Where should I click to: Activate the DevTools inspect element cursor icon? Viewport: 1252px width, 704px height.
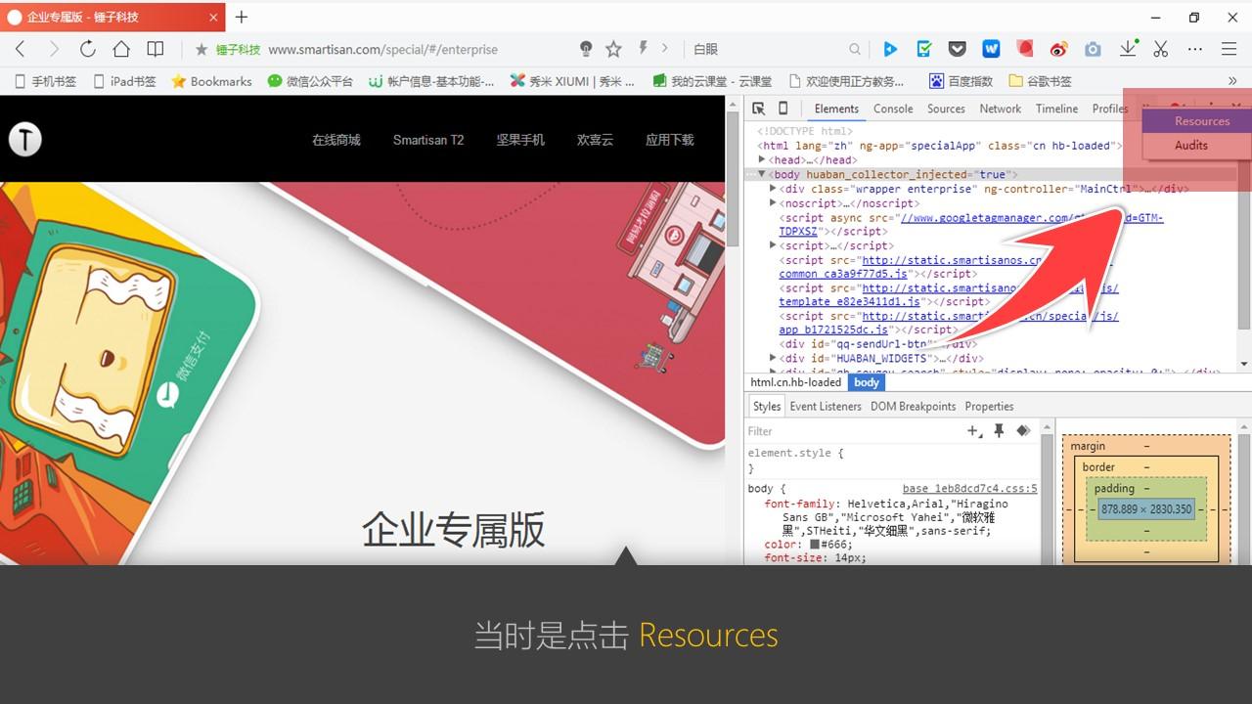tap(759, 109)
